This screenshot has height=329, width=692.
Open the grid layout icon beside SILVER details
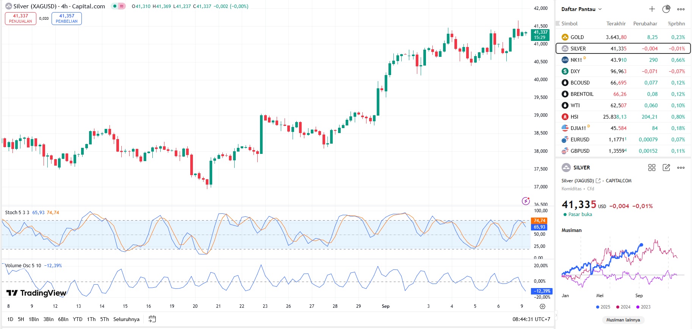pyautogui.click(x=652, y=168)
